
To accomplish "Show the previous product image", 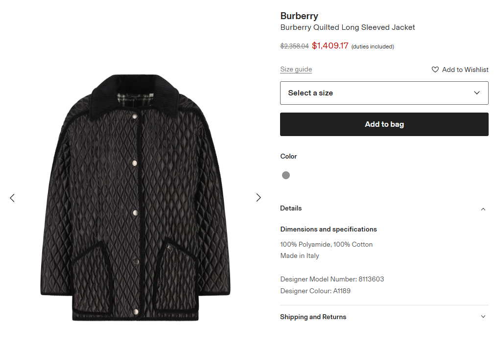I will (x=12, y=198).
